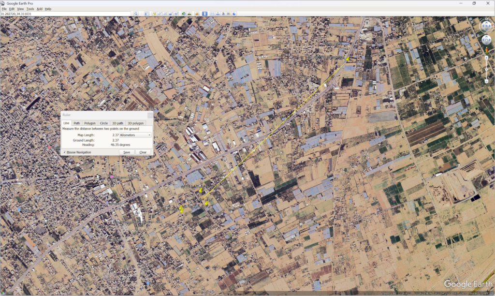Open the Kilometers unit dropdown
The height and width of the screenshot is (296, 495).
click(135, 135)
